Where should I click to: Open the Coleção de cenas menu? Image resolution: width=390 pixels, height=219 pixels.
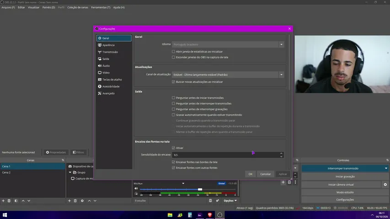pyautogui.click(x=78, y=7)
